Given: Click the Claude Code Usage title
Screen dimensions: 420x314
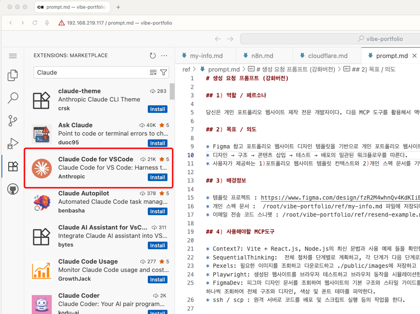Looking at the screenshot, I should coord(88,261).
